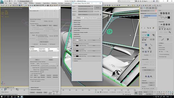Expand the Frame buffer rollout

87,24
